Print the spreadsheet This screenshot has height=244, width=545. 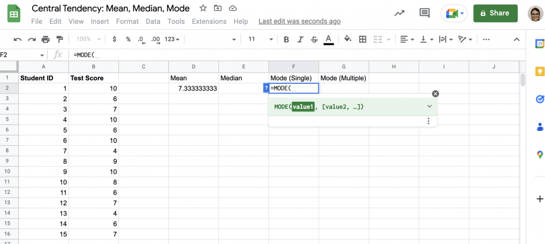click(x=46, y=39)
